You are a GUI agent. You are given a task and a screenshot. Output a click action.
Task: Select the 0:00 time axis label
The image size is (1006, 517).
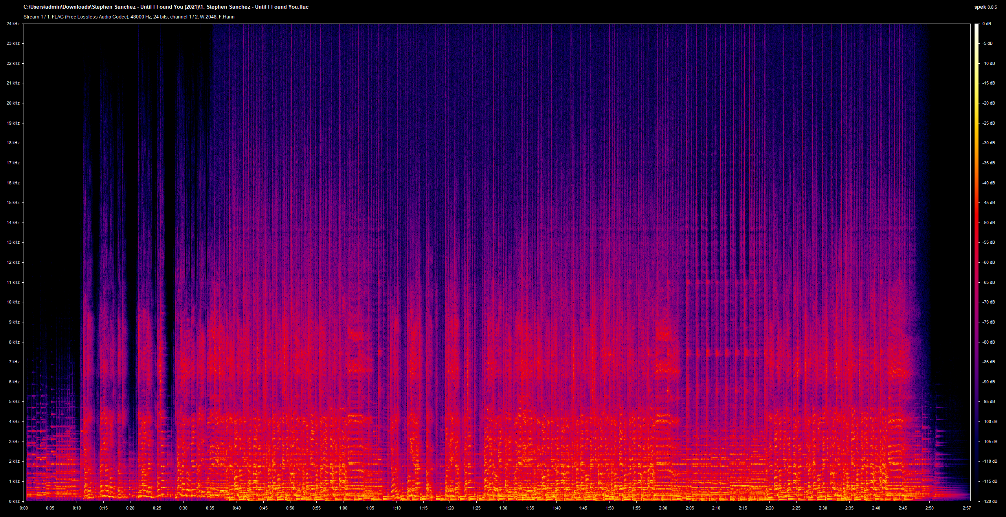(x=24, y=508)
